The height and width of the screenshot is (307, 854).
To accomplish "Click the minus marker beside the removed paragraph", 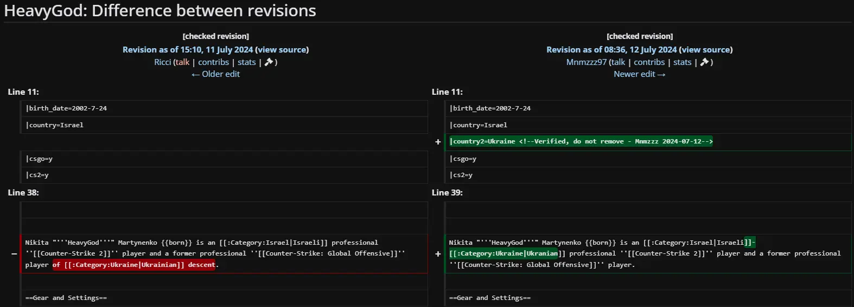I will [x=14, y=253].
